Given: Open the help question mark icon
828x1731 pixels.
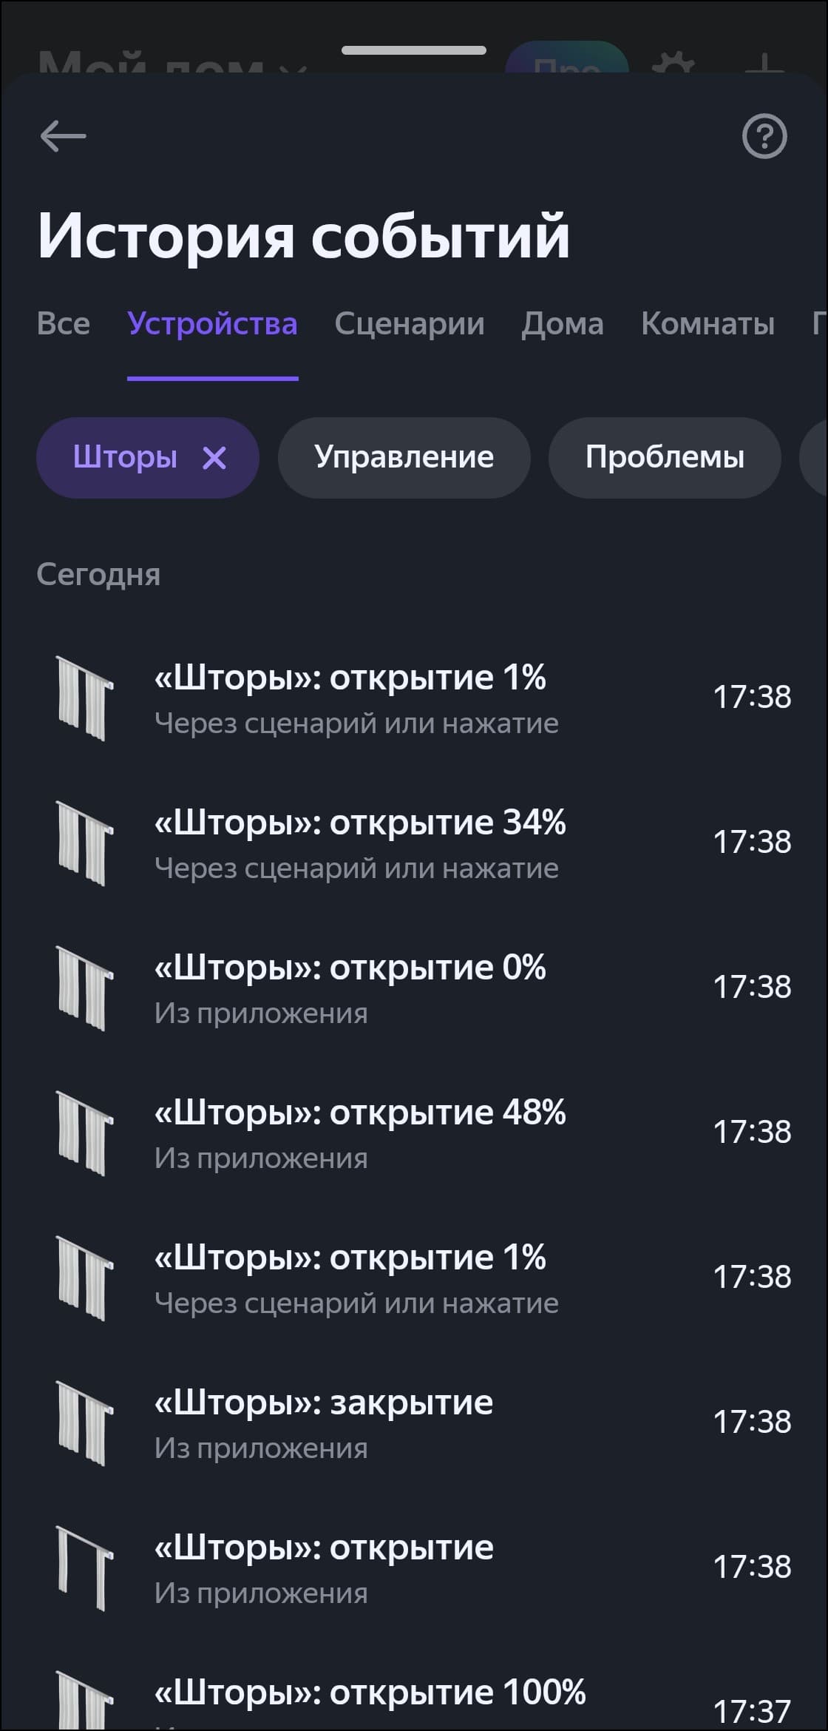Looking at the screenshot, I should tap(764, 137).
